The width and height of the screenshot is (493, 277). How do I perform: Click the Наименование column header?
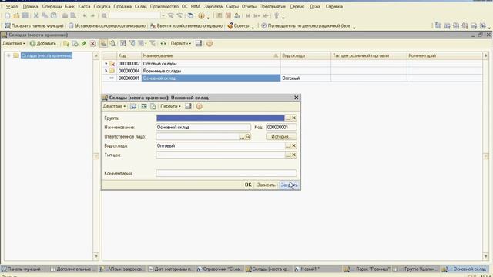click(210, 55)
